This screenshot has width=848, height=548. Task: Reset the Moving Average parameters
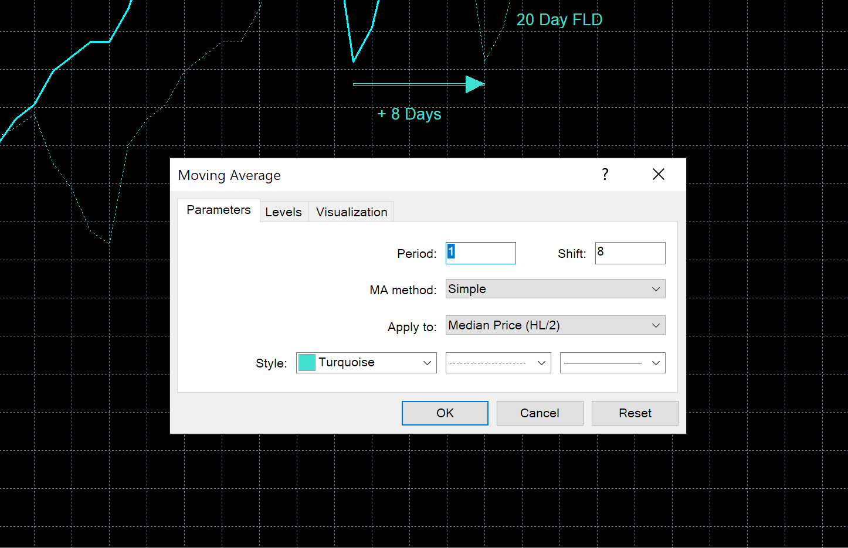(x=635, y=413)
